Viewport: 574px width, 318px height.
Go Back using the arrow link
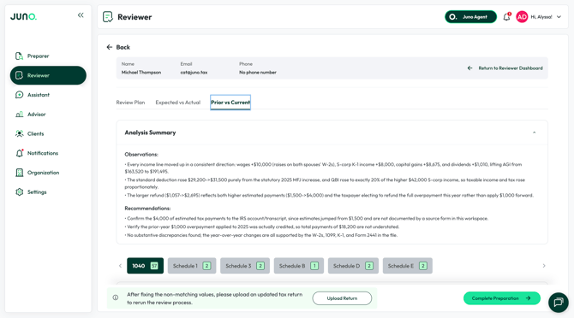[118, 47]
